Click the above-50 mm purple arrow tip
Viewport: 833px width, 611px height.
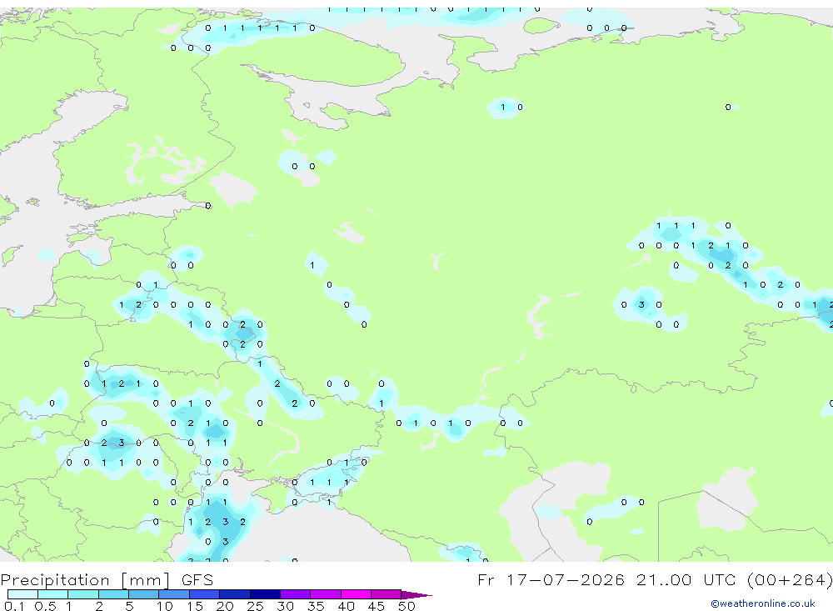(x=416, y=594)
